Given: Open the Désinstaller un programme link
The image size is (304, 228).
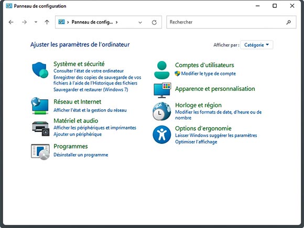Looking at the screenshot, I should click(81, 155).
